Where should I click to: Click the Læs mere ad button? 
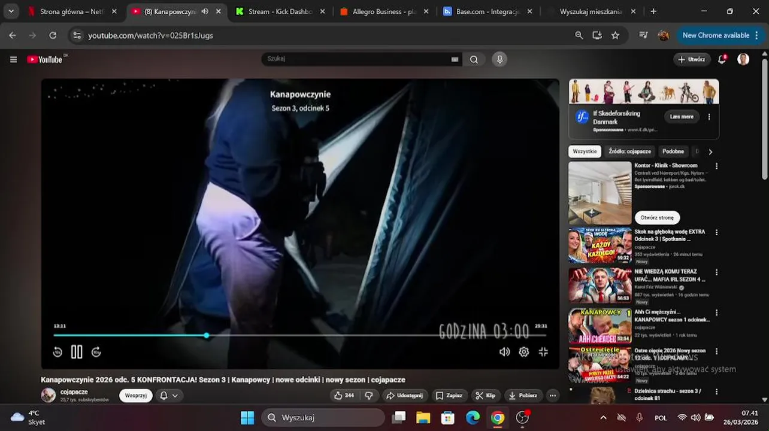[682, 117]
